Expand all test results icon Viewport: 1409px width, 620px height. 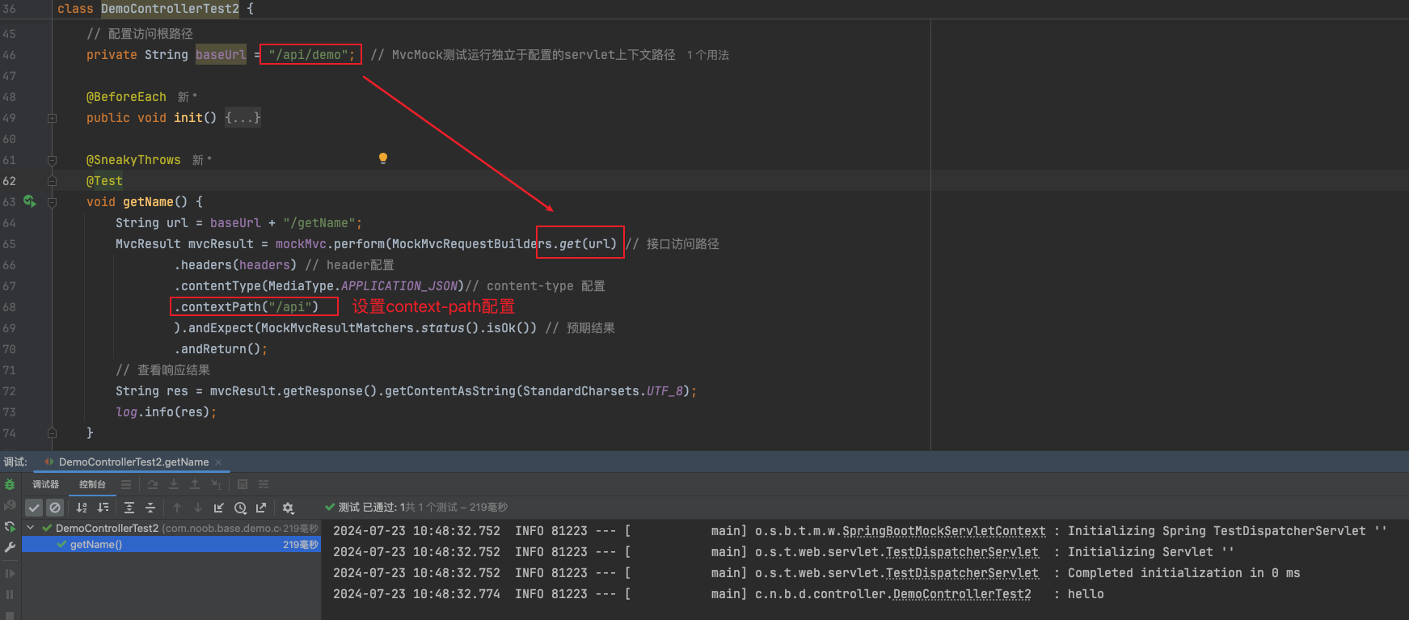click(x=129, y=508)
